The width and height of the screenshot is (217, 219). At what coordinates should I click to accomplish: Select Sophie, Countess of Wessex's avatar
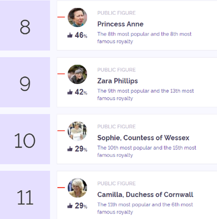pyautogui.click(x=77, y=131)
